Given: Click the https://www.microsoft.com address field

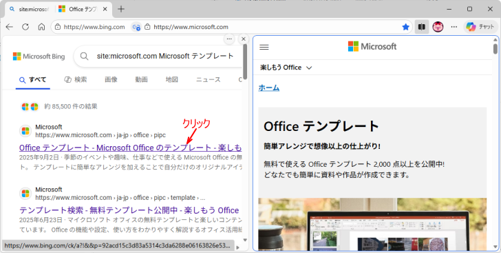Looking at the screenshot, I should pos(191,27).
